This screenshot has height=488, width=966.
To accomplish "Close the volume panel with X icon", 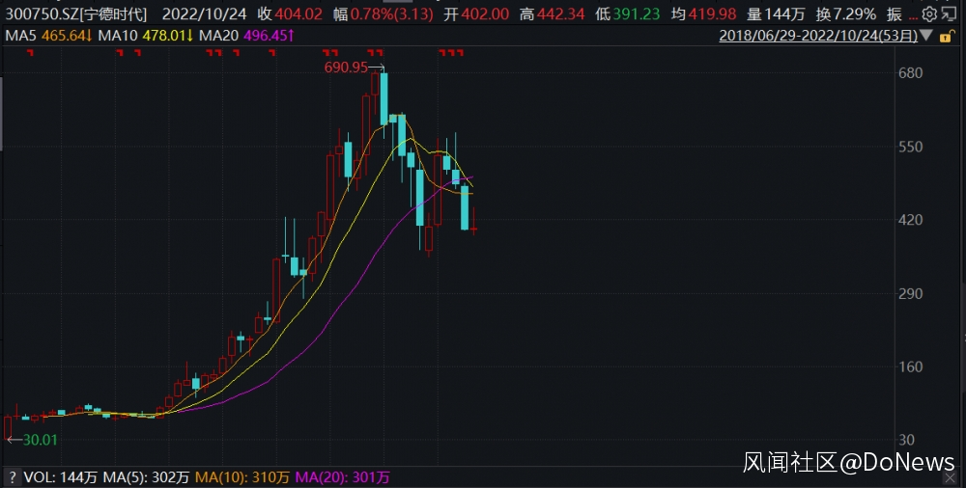I will point(950,478).
